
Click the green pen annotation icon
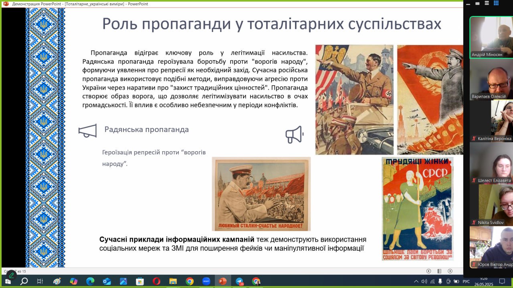[x=12, y=275]
